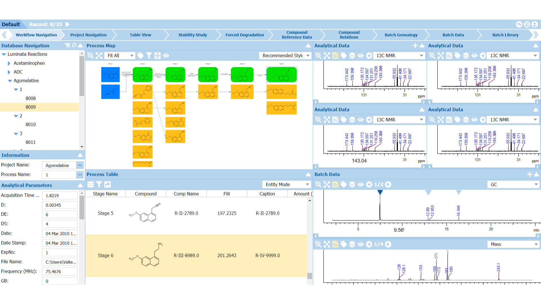Go to next GC chromatogram page
The image size is (541, 304).
[x=388, y=185]
